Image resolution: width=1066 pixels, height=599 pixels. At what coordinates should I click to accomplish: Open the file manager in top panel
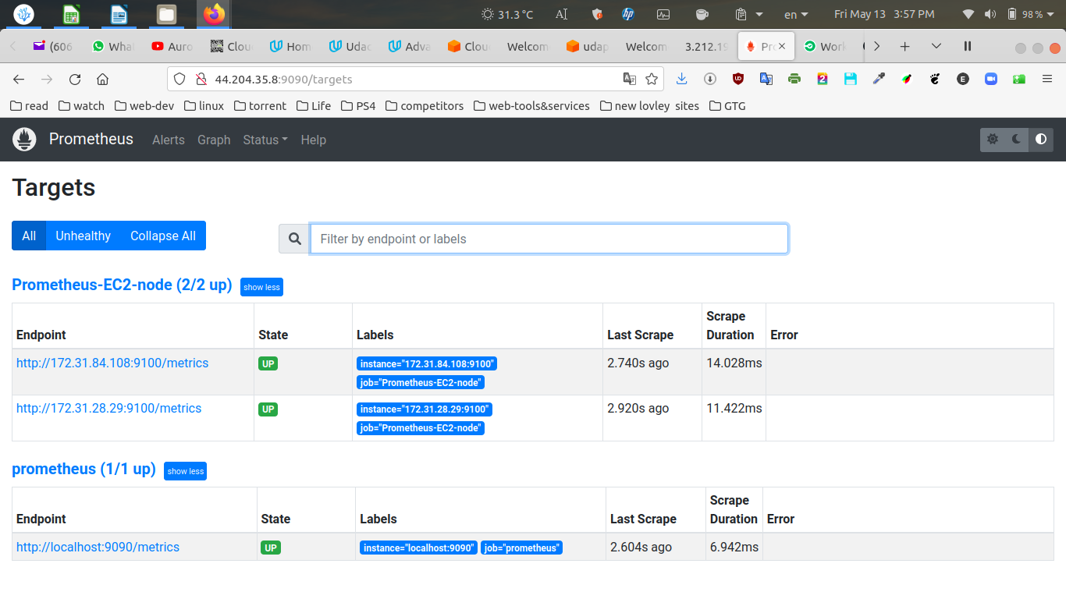tap(166, 14)
